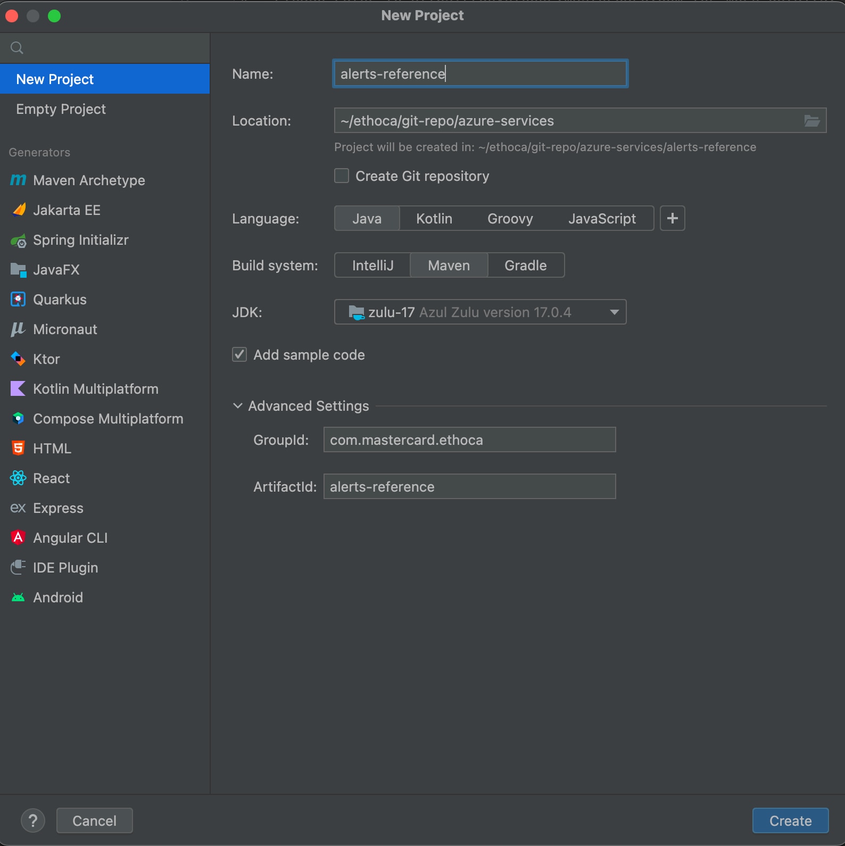
Task: Open the React generator icon
Action: tap(18, 478)
